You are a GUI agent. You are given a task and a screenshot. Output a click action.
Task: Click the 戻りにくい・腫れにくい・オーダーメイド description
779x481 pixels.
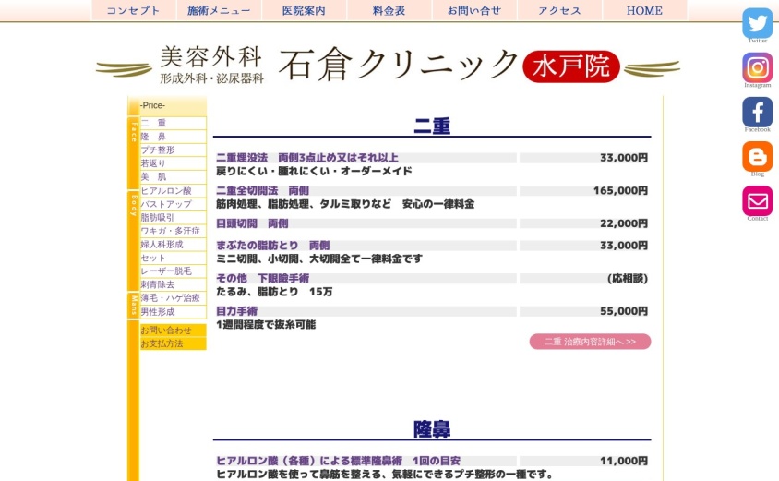[314, 171]
